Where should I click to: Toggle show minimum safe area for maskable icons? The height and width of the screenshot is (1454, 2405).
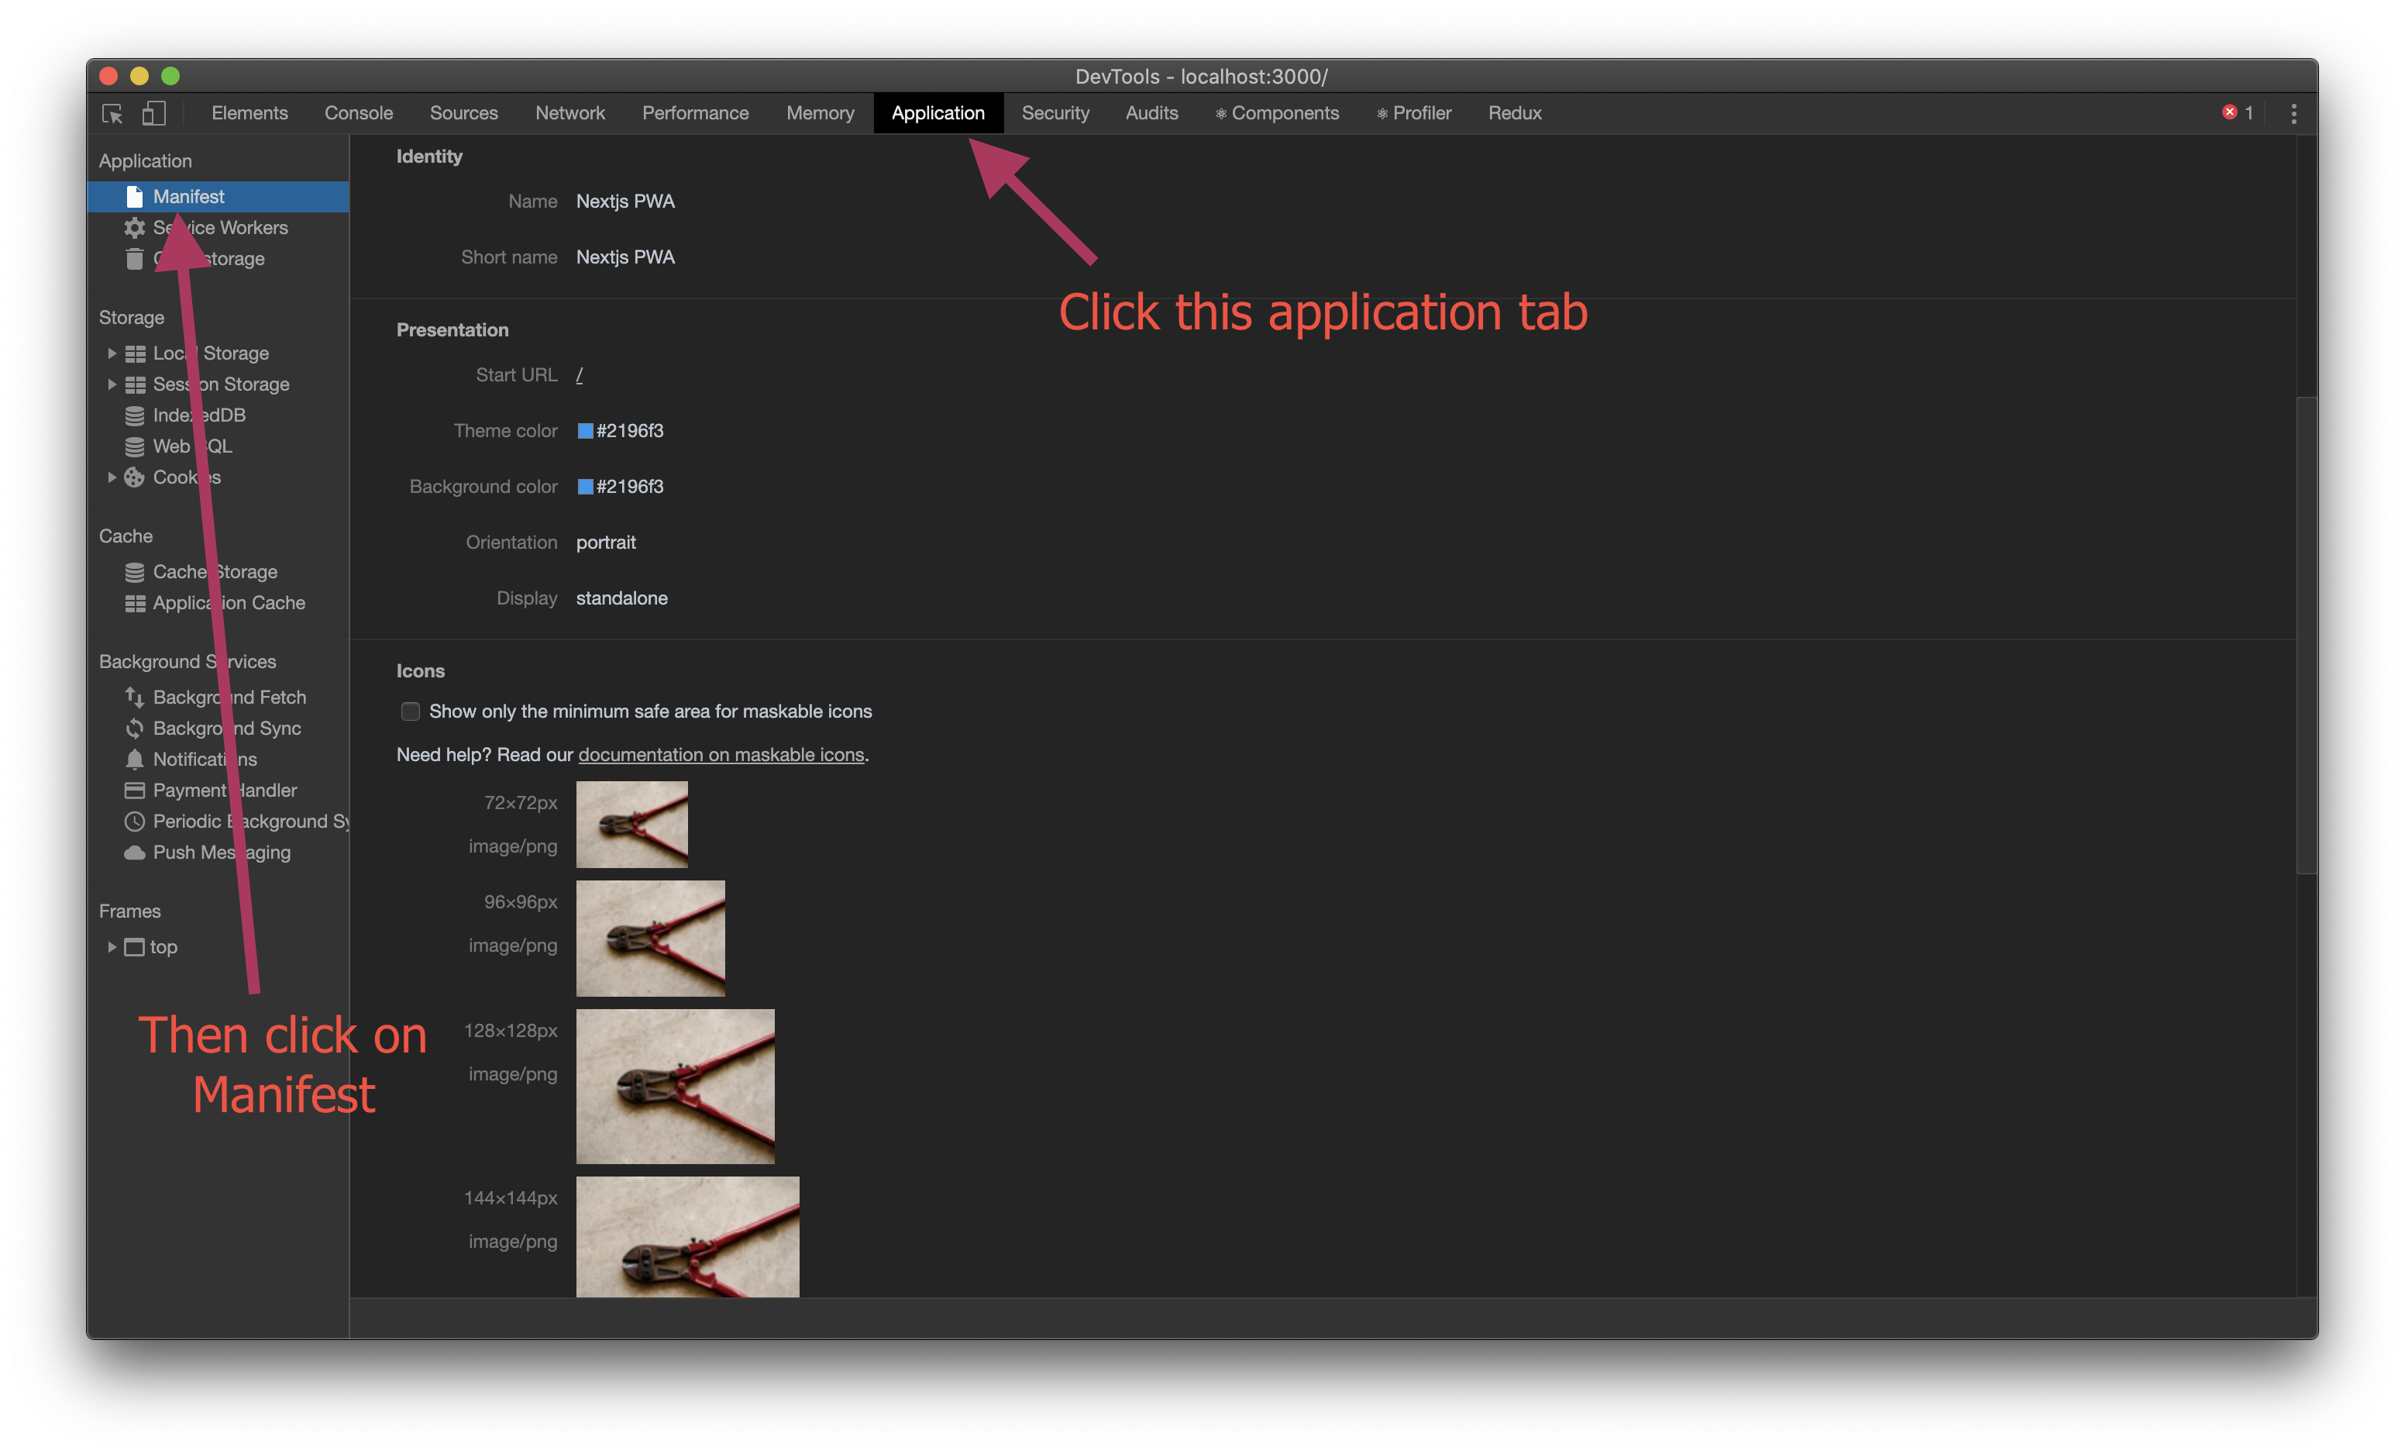pyautogui.click(x=407, y=710)
